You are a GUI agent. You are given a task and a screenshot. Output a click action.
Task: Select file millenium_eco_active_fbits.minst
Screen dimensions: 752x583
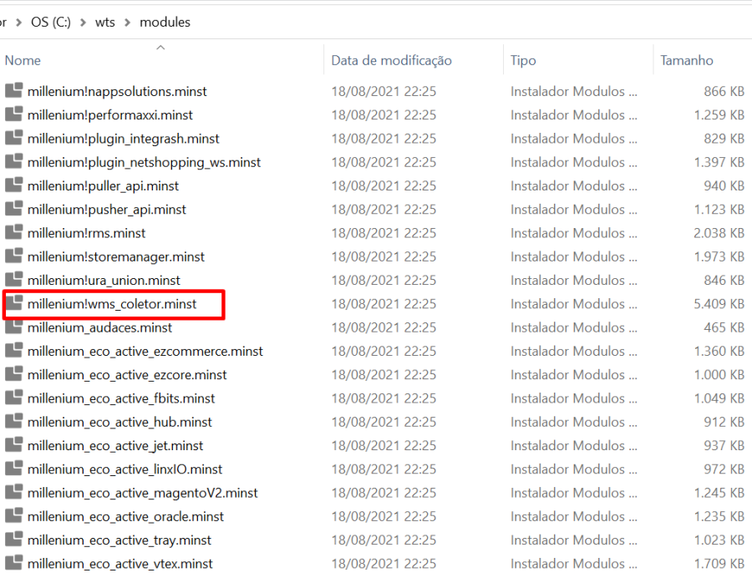[121, 398]
